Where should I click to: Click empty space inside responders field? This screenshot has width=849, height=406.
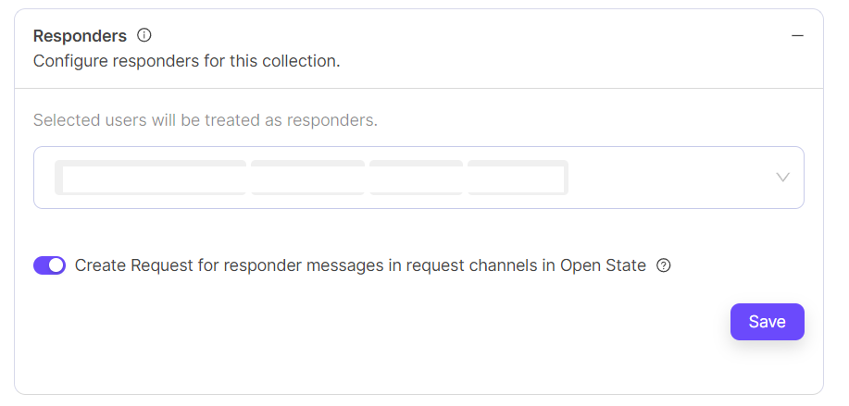667,178
